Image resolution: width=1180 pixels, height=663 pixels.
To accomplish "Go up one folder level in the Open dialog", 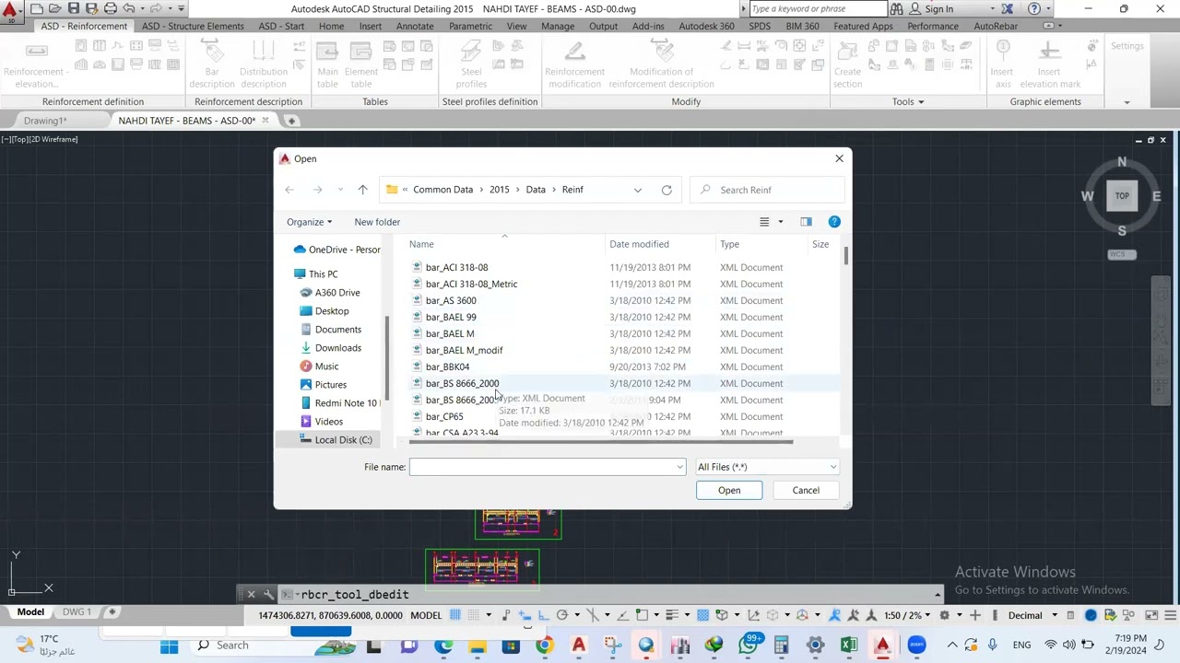I will 362,190.
